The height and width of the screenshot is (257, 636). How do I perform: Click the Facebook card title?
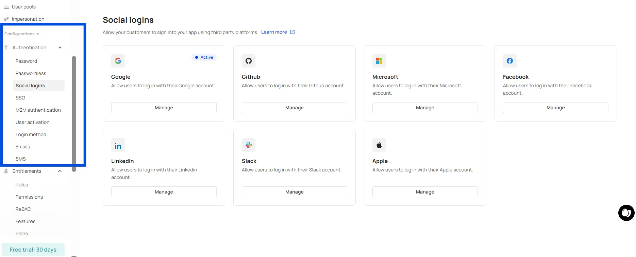516,77
